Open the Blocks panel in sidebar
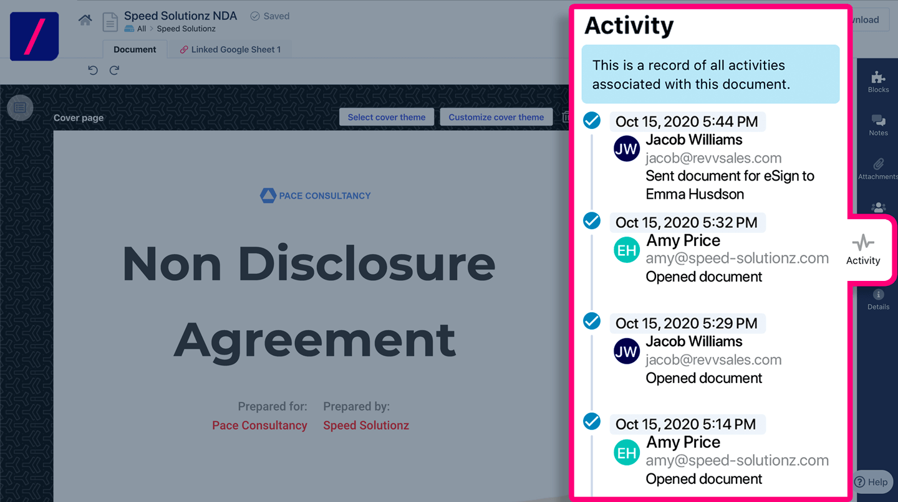This screenshot has width=898, height=502. click(x=878, y=82)
